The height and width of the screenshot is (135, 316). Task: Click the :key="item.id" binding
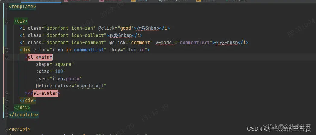tap(128, 50)
